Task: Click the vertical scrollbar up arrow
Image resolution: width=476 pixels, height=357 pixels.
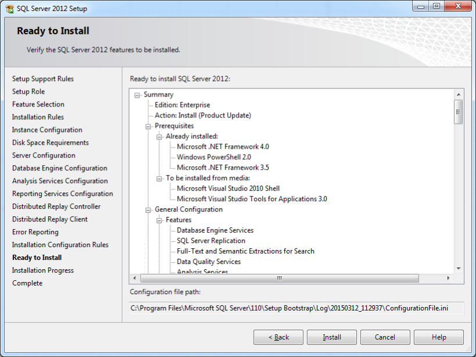Action: 459,95
